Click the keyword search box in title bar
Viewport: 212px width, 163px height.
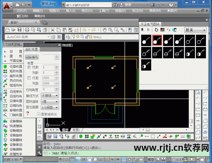89,5
